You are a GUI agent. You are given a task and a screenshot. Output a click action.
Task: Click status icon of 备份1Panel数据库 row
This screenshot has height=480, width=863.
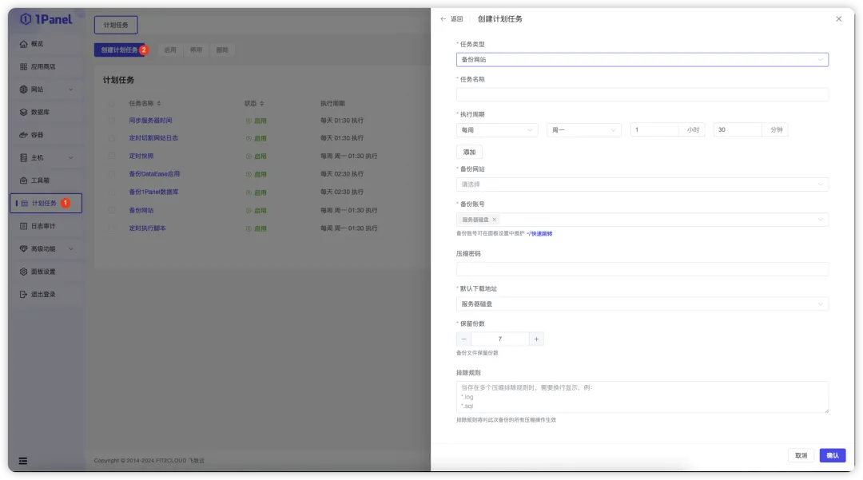(x=249, y=192)
